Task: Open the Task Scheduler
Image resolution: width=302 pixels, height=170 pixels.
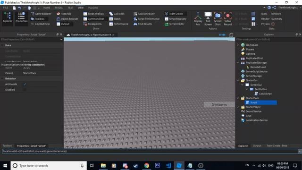Action: click(x=144, y=14)
